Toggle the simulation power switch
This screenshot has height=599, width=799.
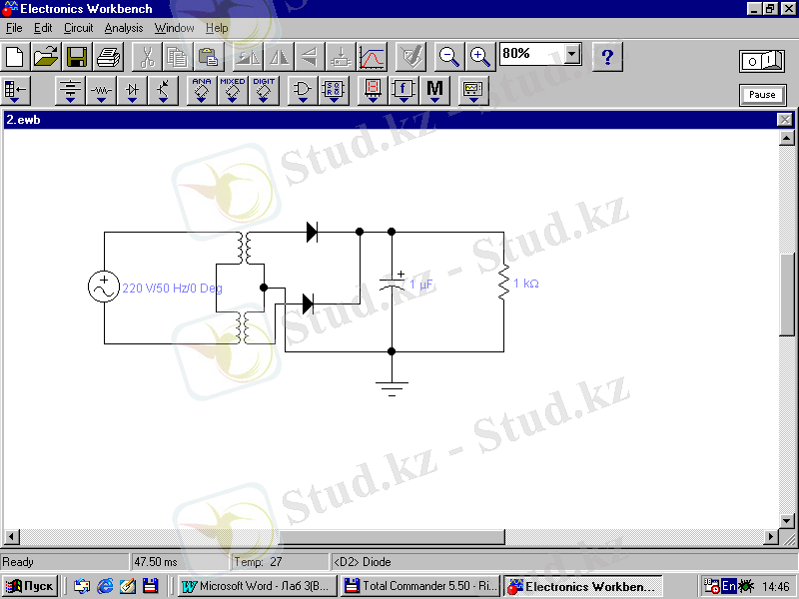tap(762, 61)
